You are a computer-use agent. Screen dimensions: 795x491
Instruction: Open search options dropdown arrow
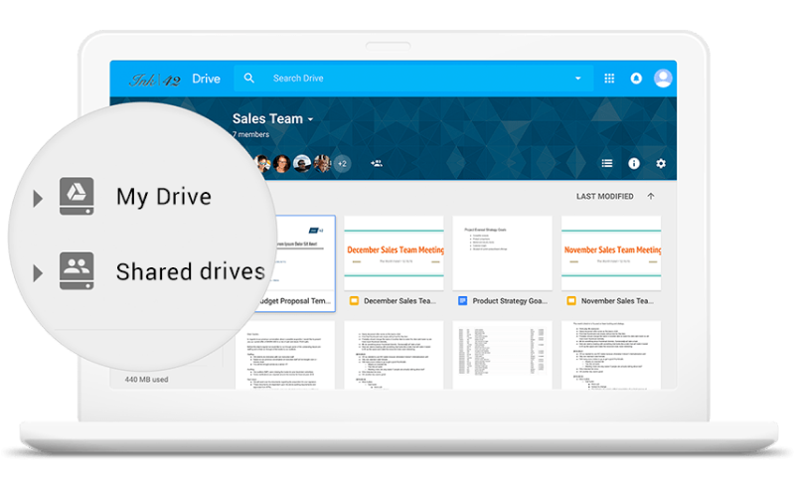pos(578,79)
